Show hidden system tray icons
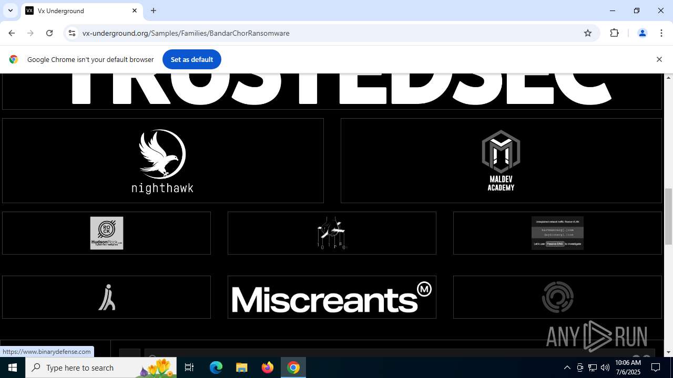The width and height of the screenshot is (673, 378). (567, 367)
